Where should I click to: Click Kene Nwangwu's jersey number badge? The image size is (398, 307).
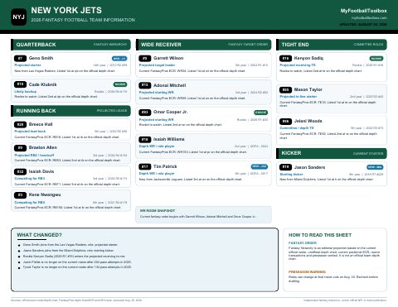[20, 195]
